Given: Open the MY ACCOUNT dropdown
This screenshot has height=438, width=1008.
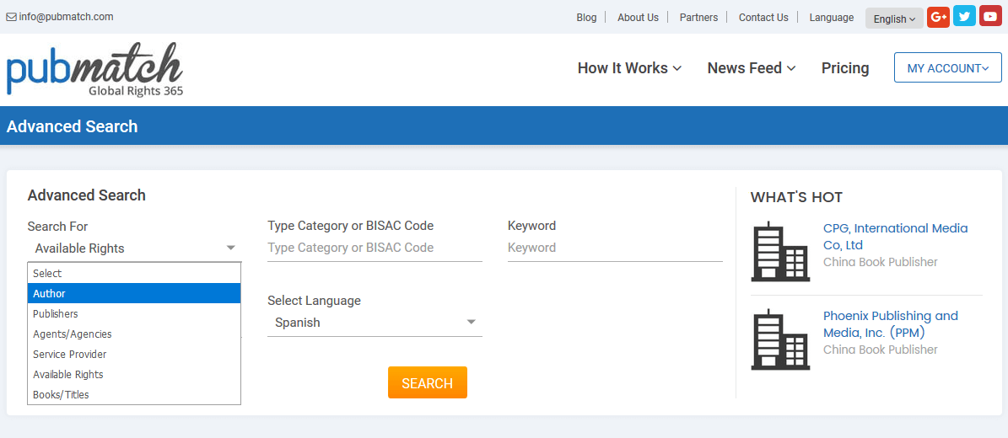Looking at the screenshot, I should (947, 68).
